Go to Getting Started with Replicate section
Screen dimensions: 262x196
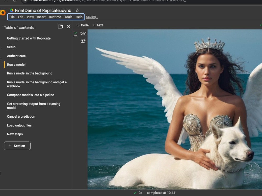pyautogui.click(x=29, y=38)
